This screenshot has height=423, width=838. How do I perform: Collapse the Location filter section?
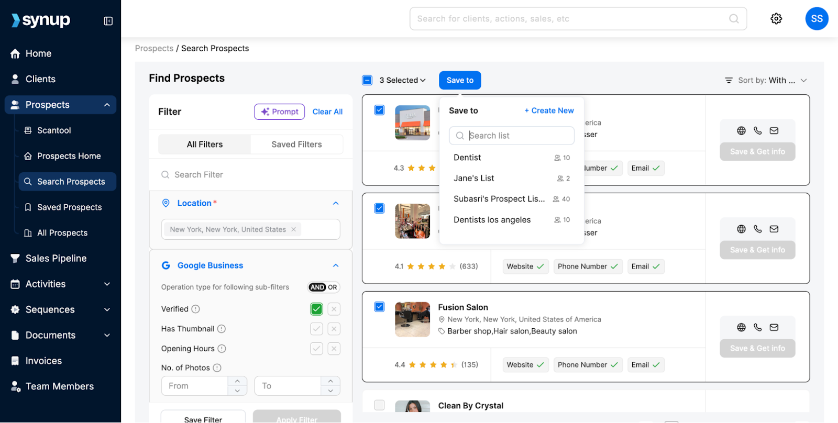pos(336,203)
